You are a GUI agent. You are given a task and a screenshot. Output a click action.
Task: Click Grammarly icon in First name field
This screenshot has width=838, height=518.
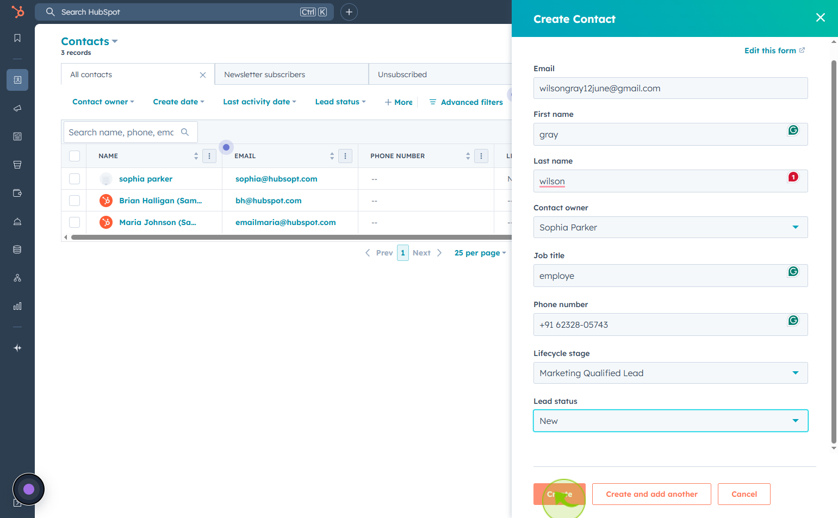(x=793, y=130)
